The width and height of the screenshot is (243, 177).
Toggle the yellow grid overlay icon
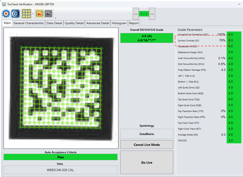[x=27, y=13]
